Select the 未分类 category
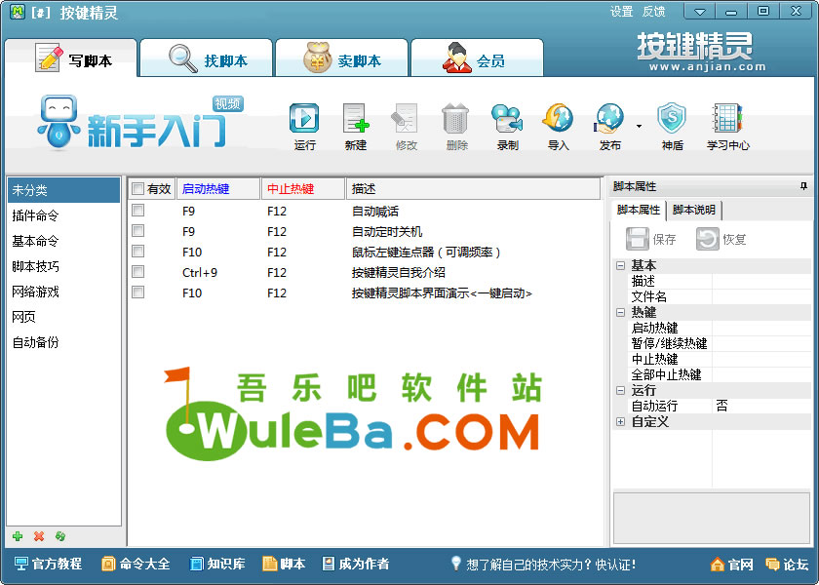Screen dimensions: 819x585 click(x=63, y=190)
